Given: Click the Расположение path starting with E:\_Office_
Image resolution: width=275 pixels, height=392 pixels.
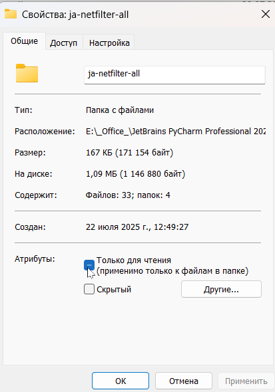Looking at the screenshot, I should (176, 132).
